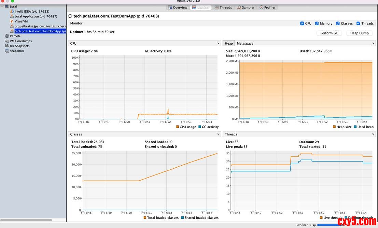The width and height of the screenshot is (378, 228).
Task: Disable the Classes graph checkbox
Action: click(x=338, y=24)
